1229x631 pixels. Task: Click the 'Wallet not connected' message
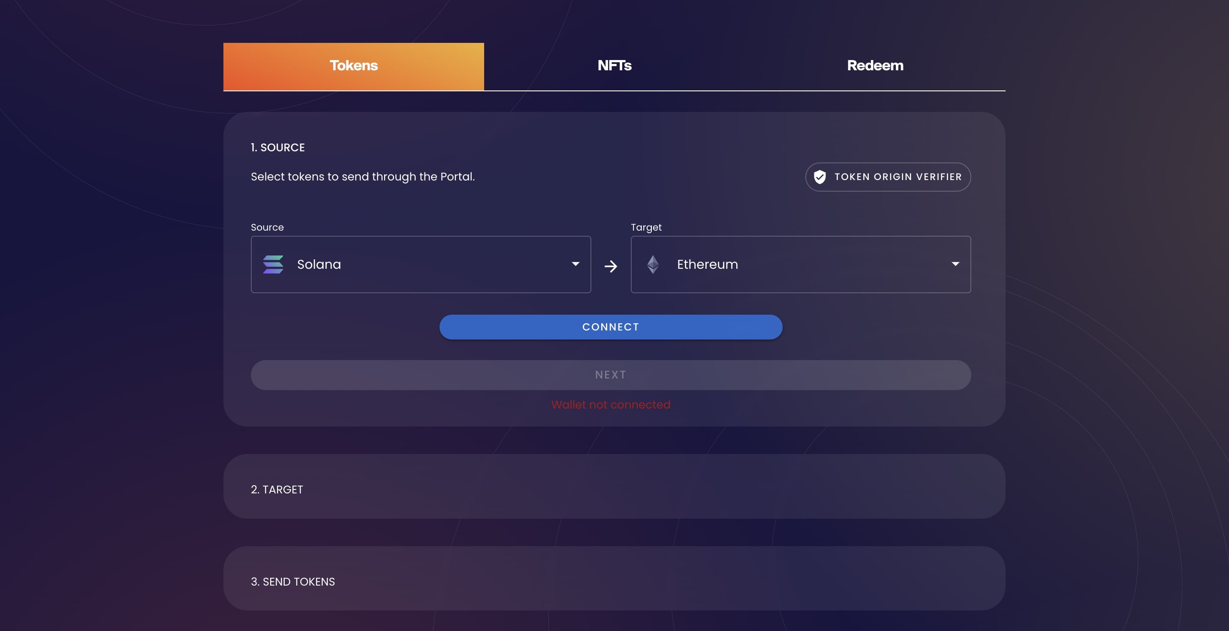(611, 405)
